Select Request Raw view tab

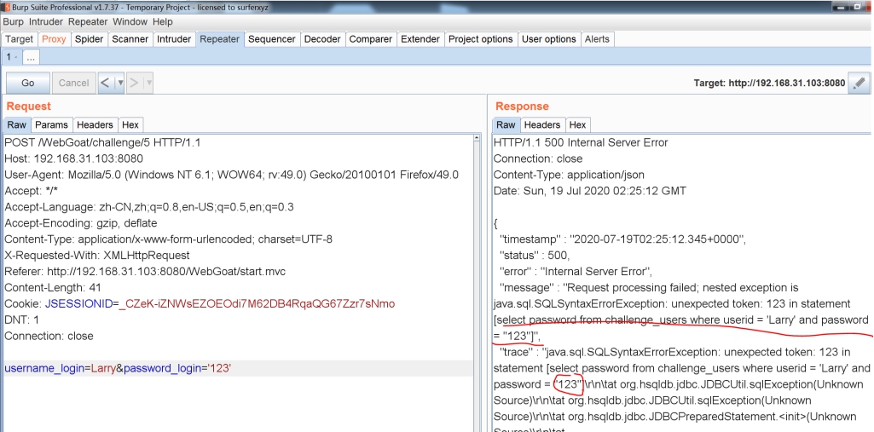pos(17,124)
